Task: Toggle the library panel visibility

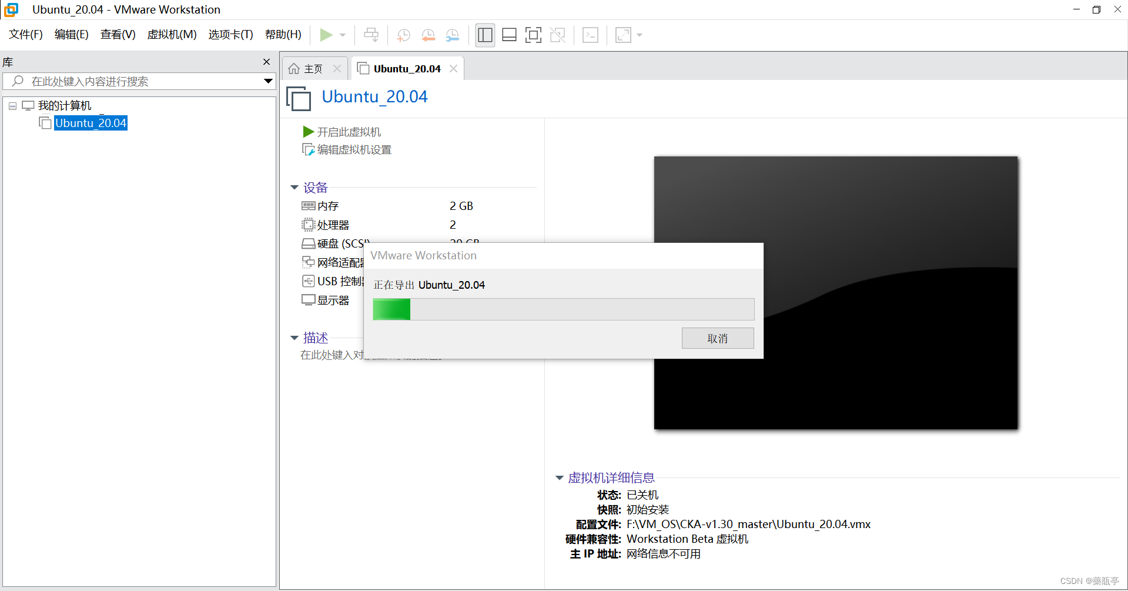Action: pyautogui.click(x=485, y=35)
